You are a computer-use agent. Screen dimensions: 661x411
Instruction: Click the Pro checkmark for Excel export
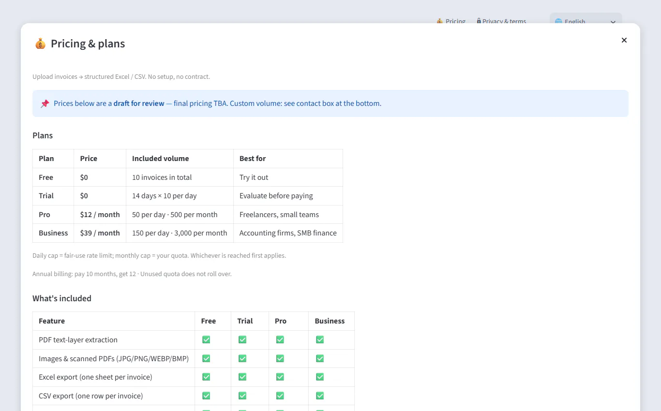tap(280, 377)
